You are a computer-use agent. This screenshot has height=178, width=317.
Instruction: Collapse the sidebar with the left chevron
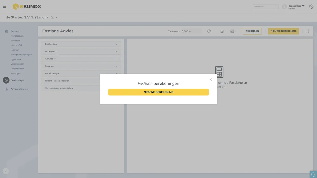pos(6,171)
